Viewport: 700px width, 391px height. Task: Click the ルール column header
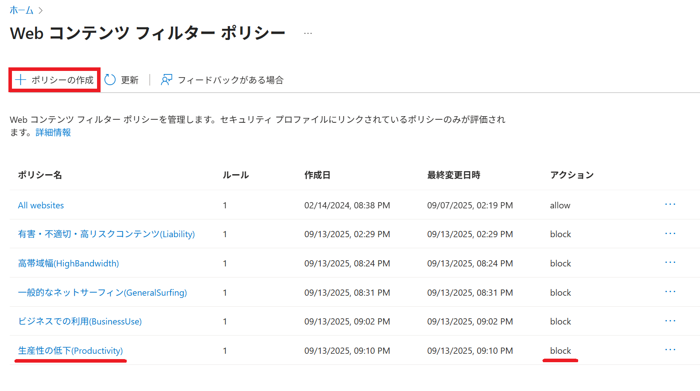click(236, 175)
